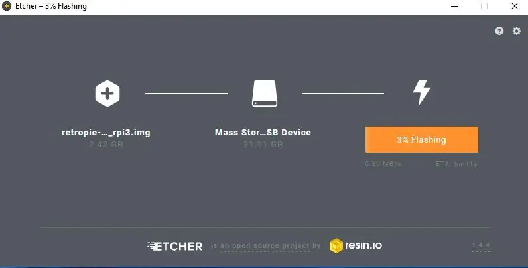Image resolution: width=528 pixels, height=268 pixels.
Task: Open the help question mark icon
Action: [499, 31]
